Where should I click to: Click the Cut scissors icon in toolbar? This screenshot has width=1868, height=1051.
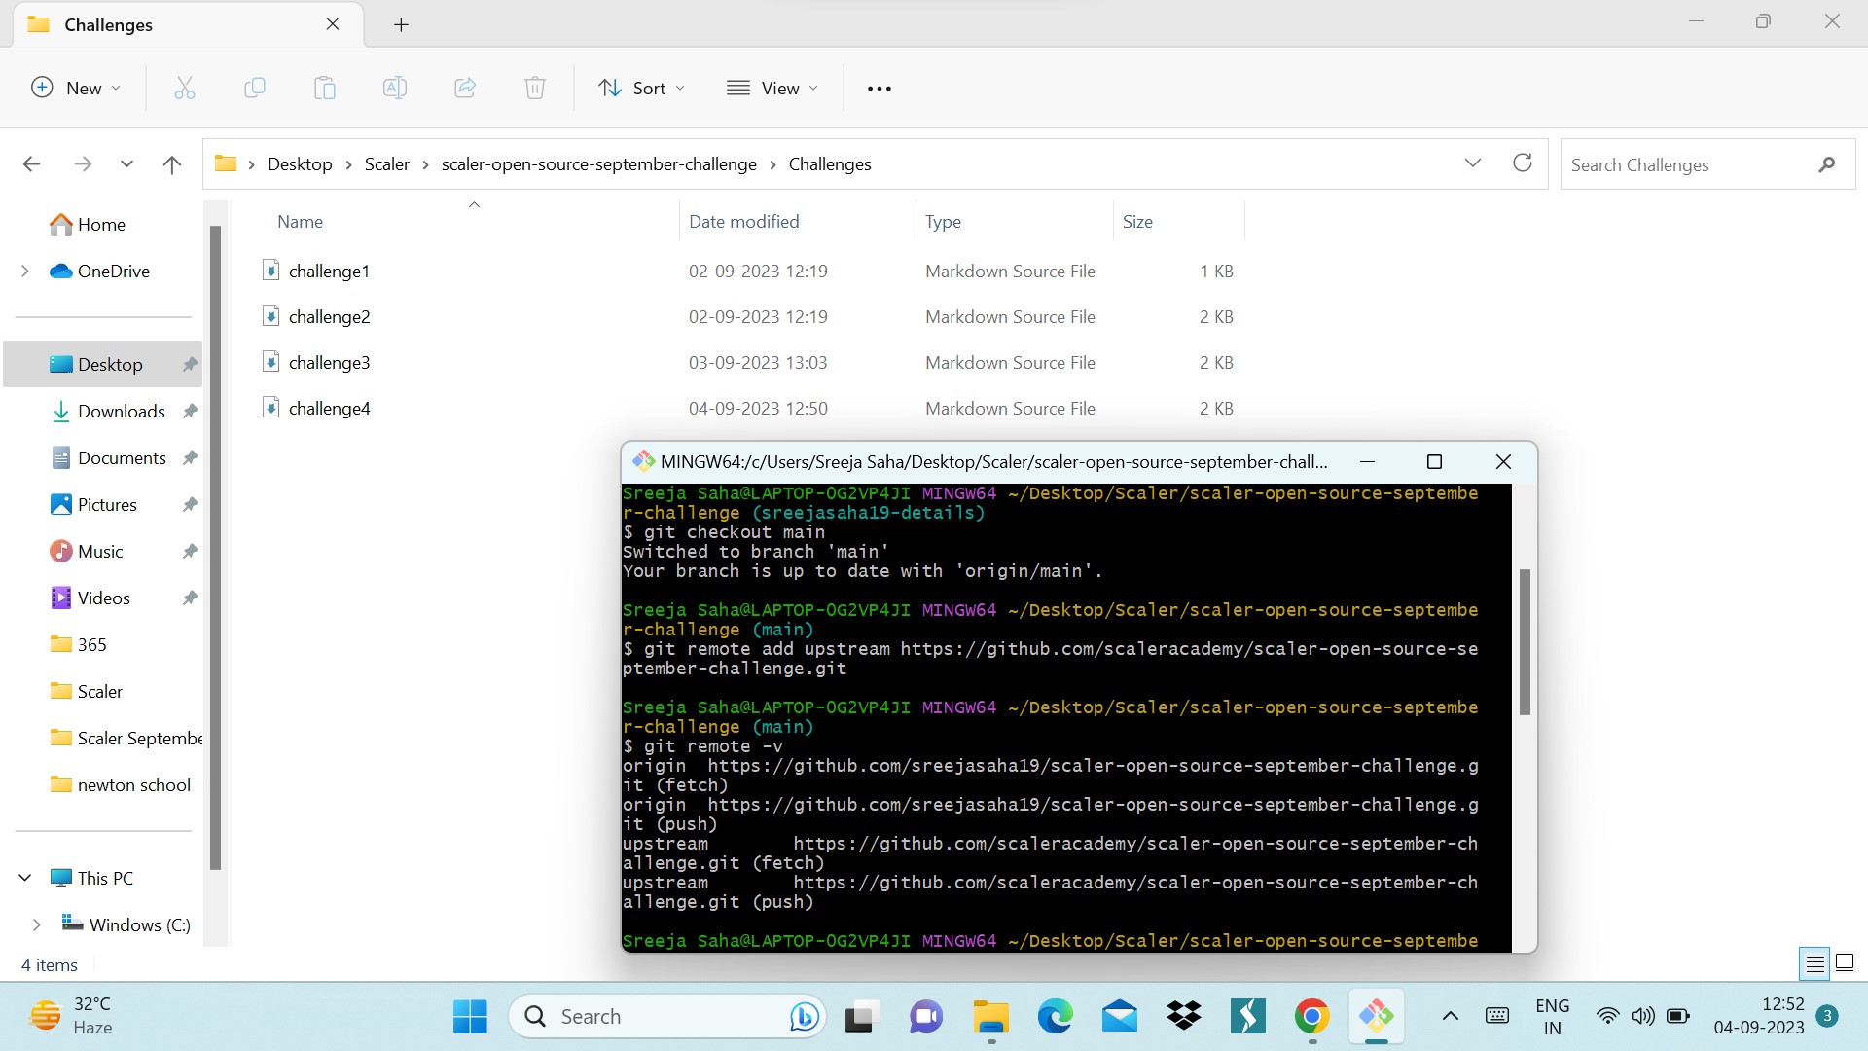point(185,89)
